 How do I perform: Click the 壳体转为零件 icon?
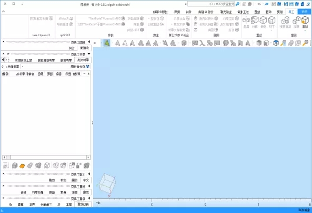click(x=187, y=30)
